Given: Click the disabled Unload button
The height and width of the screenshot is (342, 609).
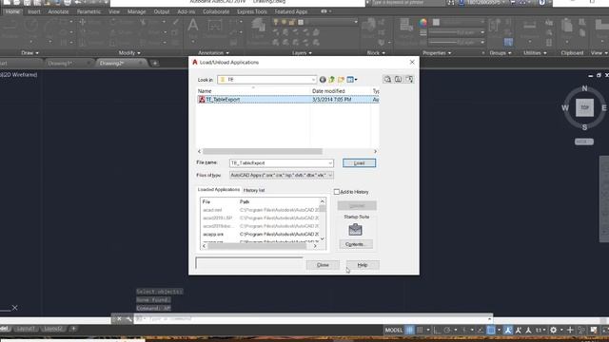Looking at the screenshot, I should pyautogui.click(x=357, y=205).
